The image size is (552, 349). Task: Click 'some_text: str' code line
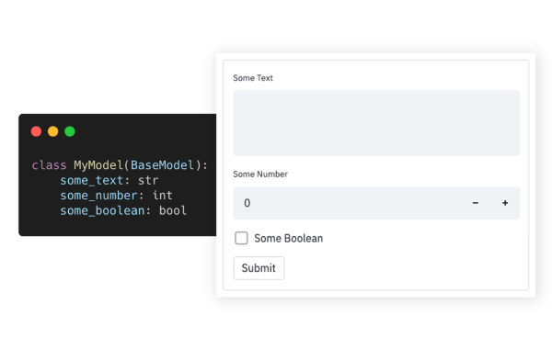[109, 180]
